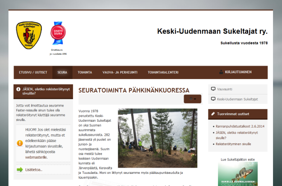
Task: Click the user icon beside Kirjautuminen
Action: [x=221, y=72]
